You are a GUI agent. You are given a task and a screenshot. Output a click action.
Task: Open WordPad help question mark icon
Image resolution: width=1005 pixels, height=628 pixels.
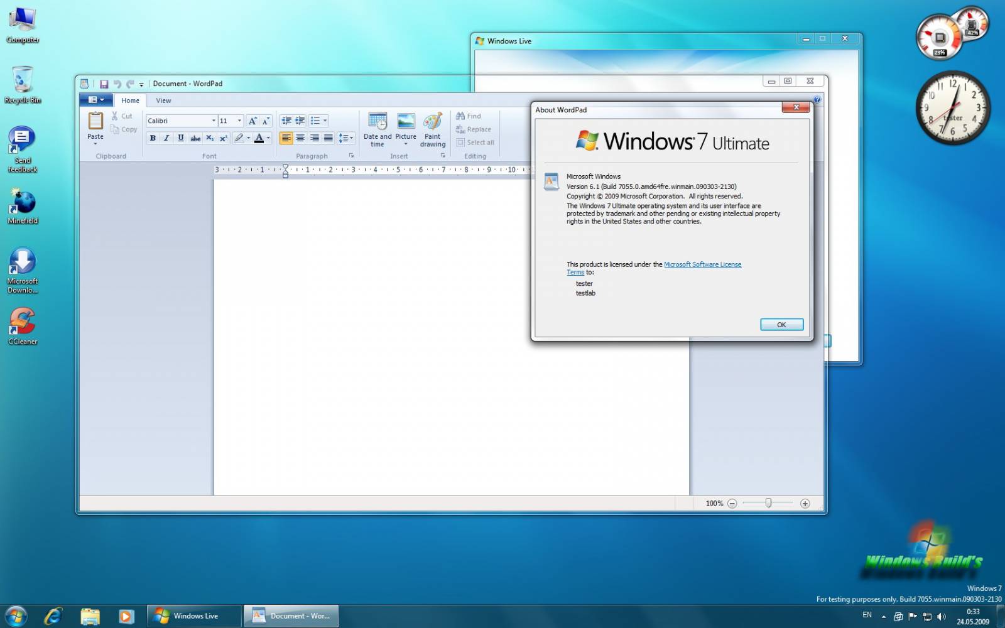[x=817, y=99]
